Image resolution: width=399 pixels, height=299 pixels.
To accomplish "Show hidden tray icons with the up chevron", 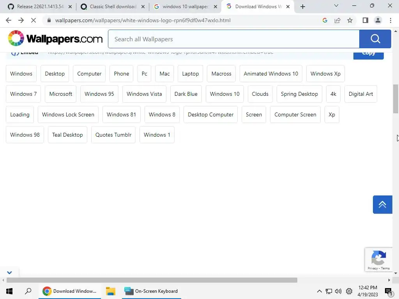I will [x=320, y=291].
